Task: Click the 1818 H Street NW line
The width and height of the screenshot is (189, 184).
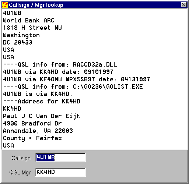Action: coord(32,28)
